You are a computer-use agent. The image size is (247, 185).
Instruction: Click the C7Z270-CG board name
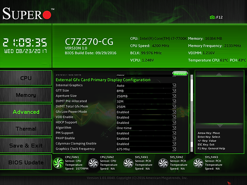point(89,42)
